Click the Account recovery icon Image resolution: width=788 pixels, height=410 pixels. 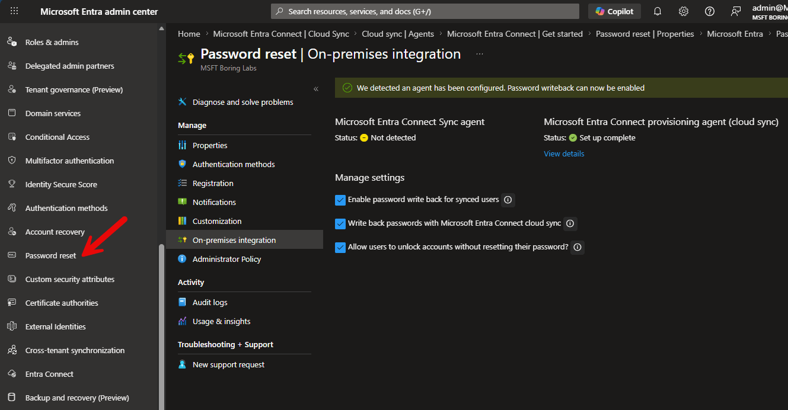coord(11,232)
